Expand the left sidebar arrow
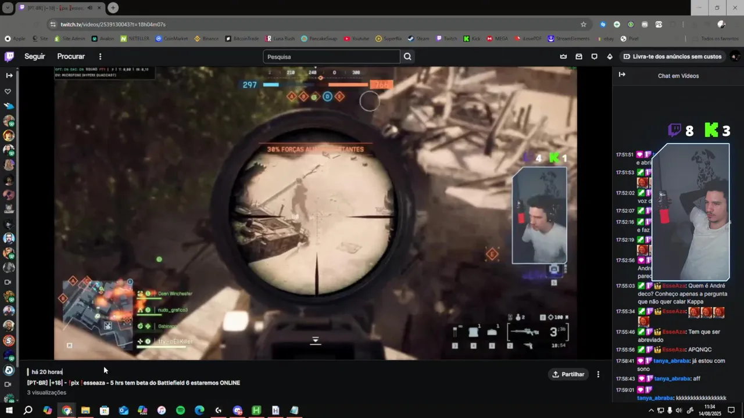The image size is (744, 418). 9,75
